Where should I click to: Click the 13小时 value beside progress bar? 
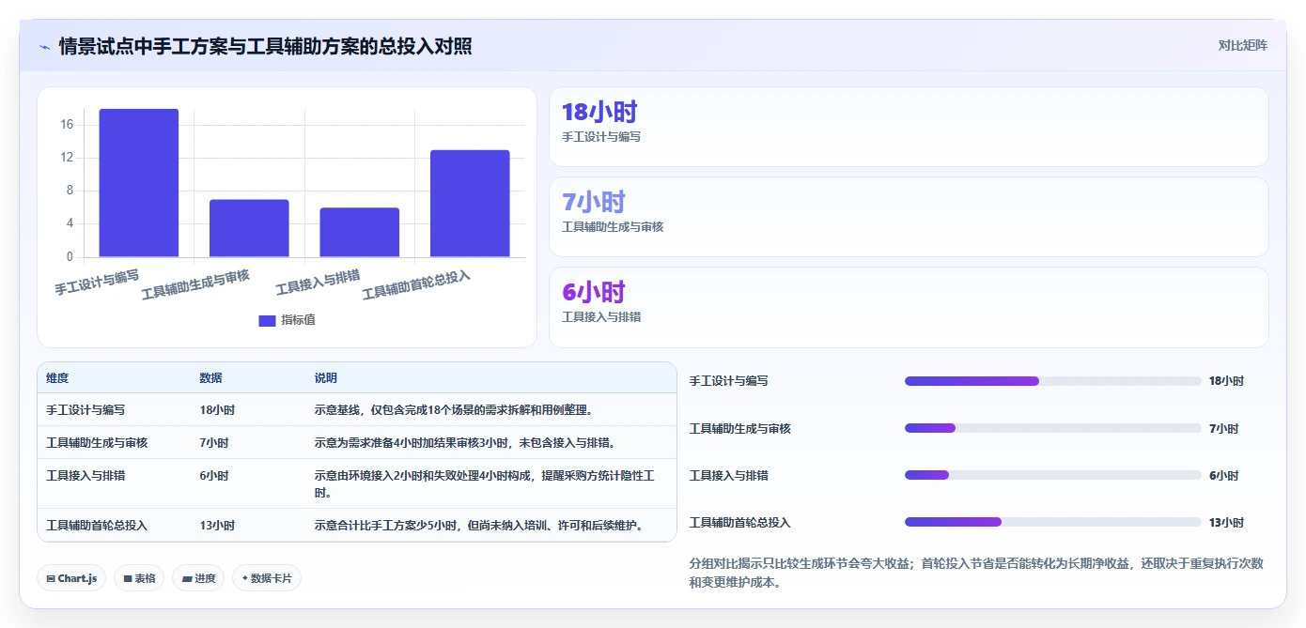[1226, 523]
